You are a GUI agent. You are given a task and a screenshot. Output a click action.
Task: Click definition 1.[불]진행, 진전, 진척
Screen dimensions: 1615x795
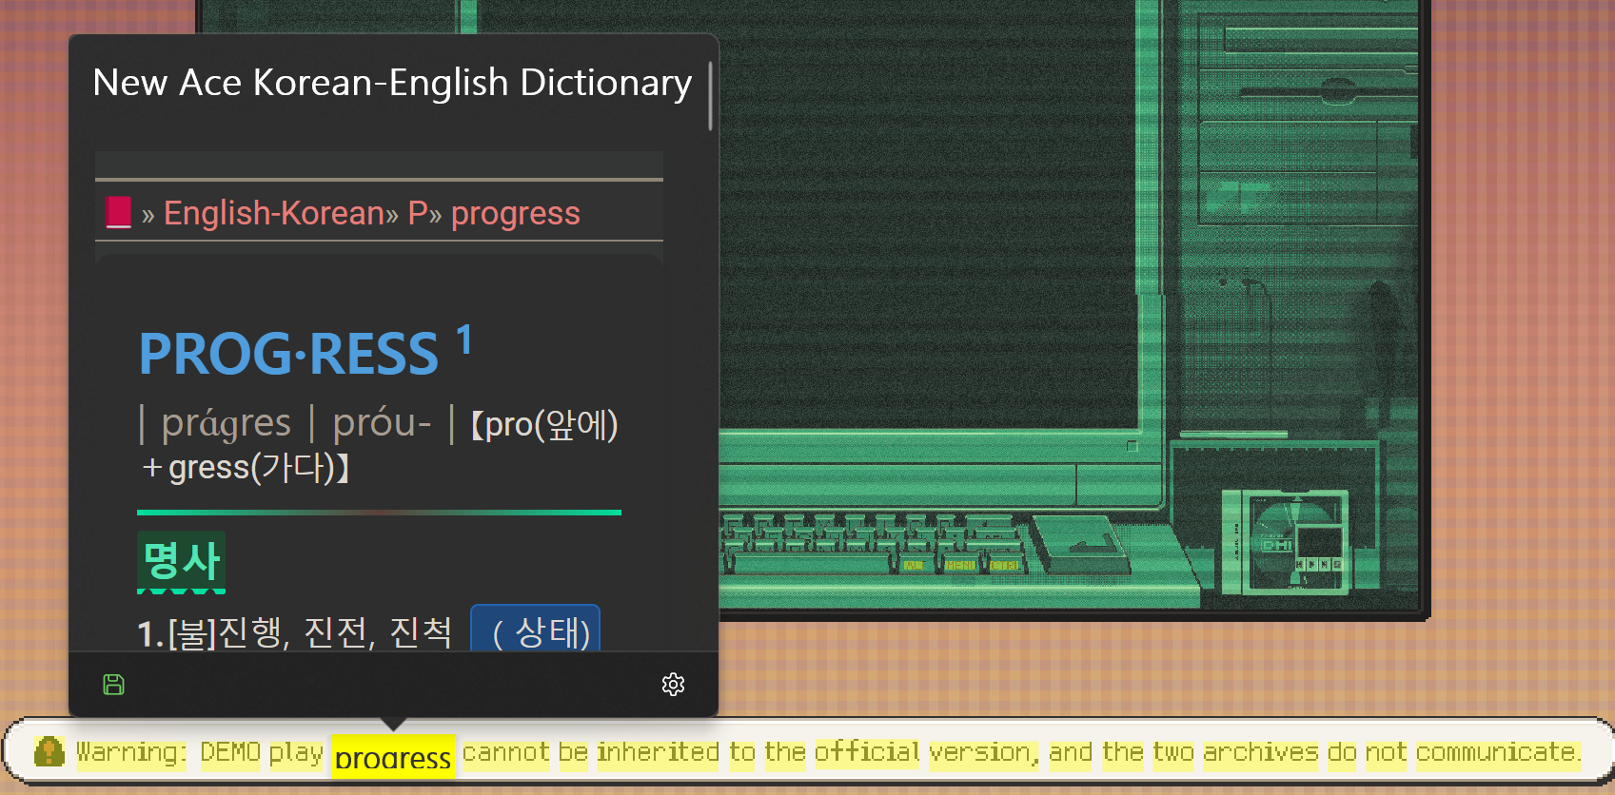pos(295,632)
